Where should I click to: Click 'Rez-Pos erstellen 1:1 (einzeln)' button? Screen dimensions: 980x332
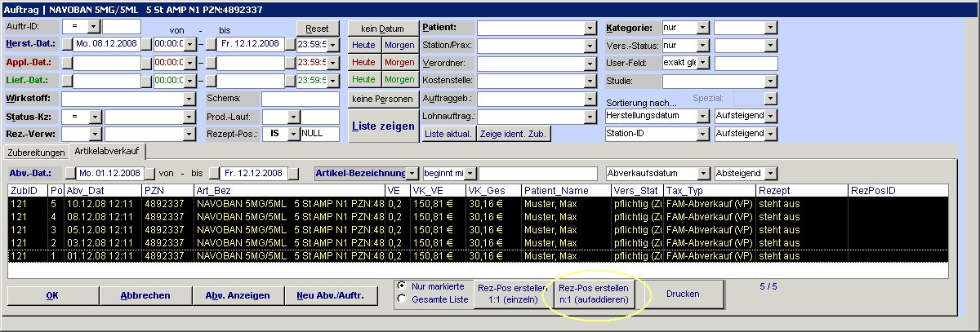(x=512, y=294)
